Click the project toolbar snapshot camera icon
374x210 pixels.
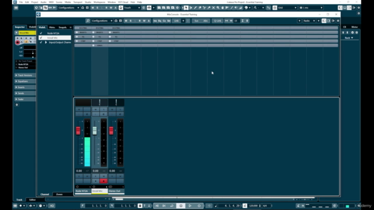tap(83, 8)
